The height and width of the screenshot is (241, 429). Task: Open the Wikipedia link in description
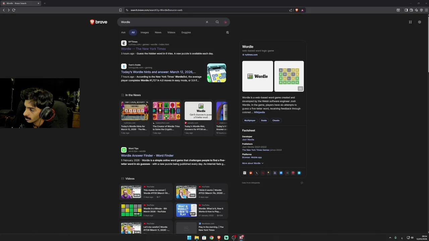pos(259,112)
